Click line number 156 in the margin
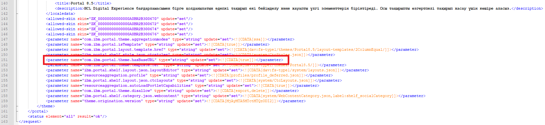The image size is (545, 125). point(4,85)
